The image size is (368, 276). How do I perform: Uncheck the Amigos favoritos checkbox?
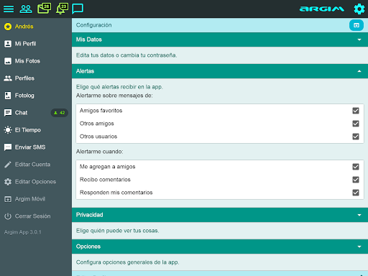click(356, 111)
